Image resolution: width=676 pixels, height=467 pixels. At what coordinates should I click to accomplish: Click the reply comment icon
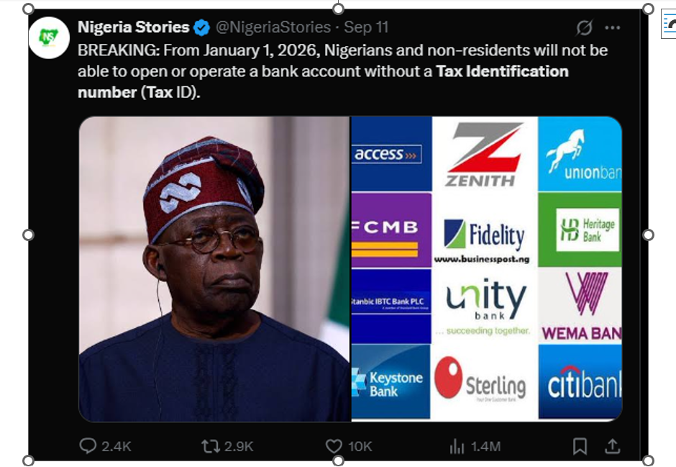pos(88,446)
